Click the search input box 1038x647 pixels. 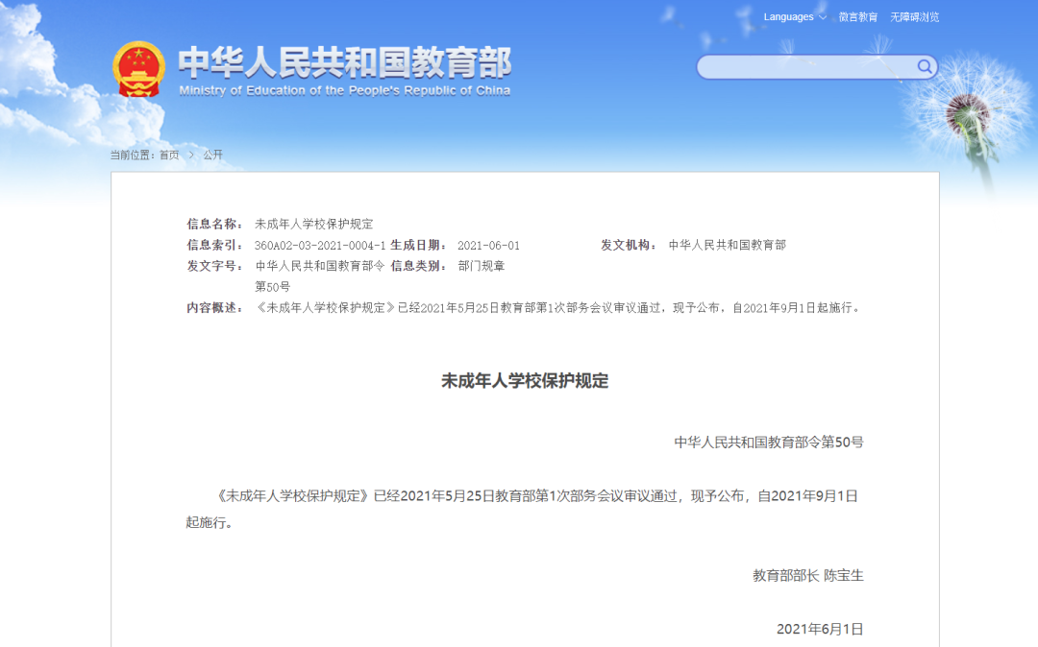coord(807,67)
